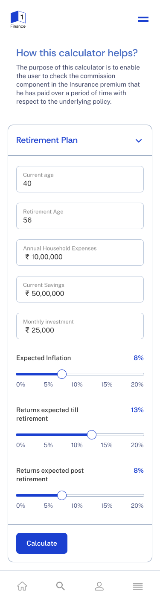The height and width of the screenshot is (602, 160).
Task: Click Returns expected till retirement slider knob
Action: click(92, 435)
